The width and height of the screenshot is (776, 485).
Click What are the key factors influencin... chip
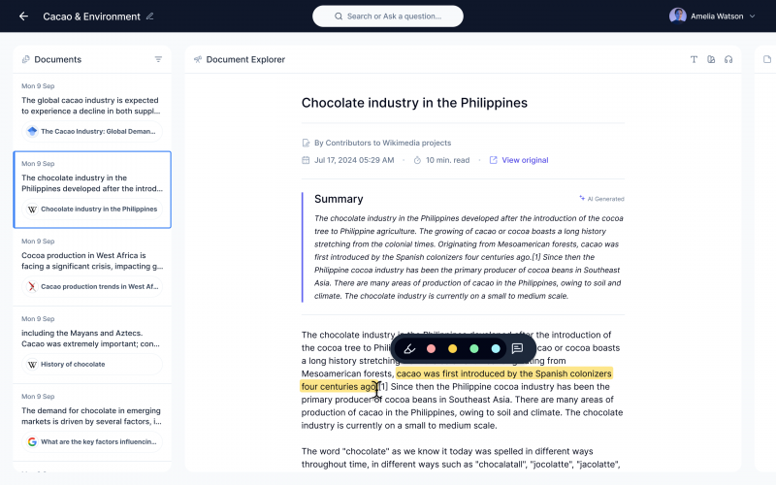[92, 442]
